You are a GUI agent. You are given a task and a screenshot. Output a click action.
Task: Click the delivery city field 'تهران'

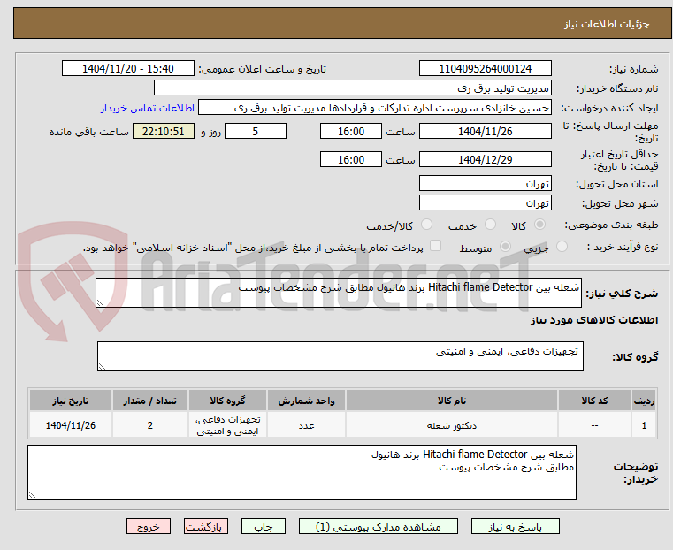click(485, 202)
